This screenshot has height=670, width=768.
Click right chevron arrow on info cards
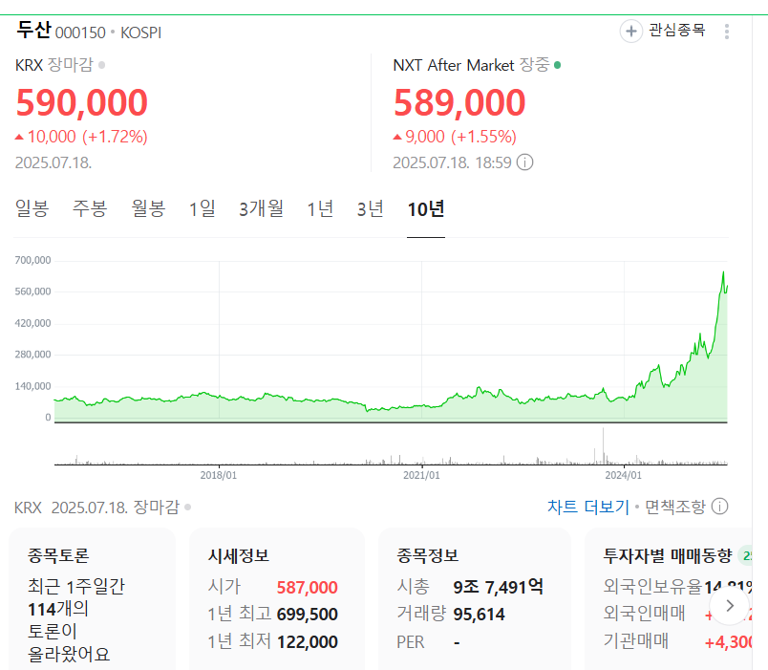tap(729, 606)
